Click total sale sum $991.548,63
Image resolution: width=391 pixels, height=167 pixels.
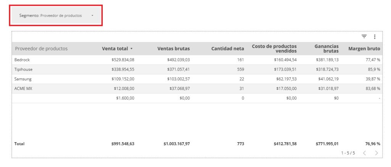tap(123, 144)
